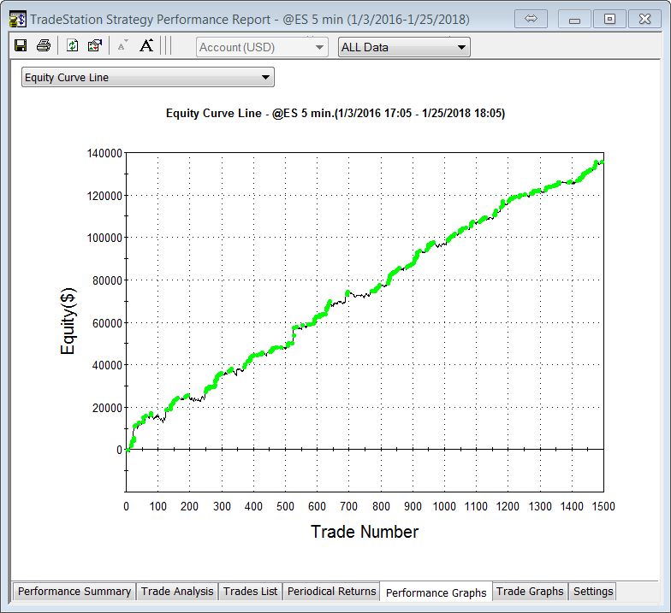Click the Print report icon
Image resolution: width=671 pixels, height=613 pixels.
(43, 46)
